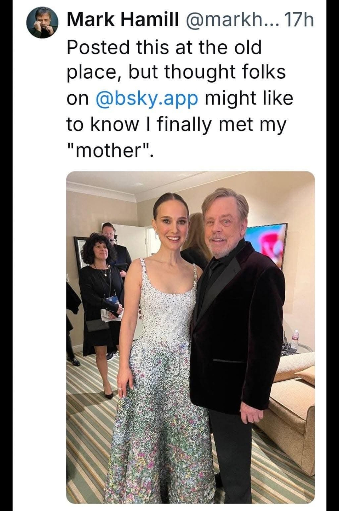Open Mark Hamill's profile avatar
339x511 pixels.
(43, 23)
